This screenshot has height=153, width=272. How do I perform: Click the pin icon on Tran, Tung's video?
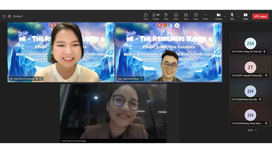(141, 79)
